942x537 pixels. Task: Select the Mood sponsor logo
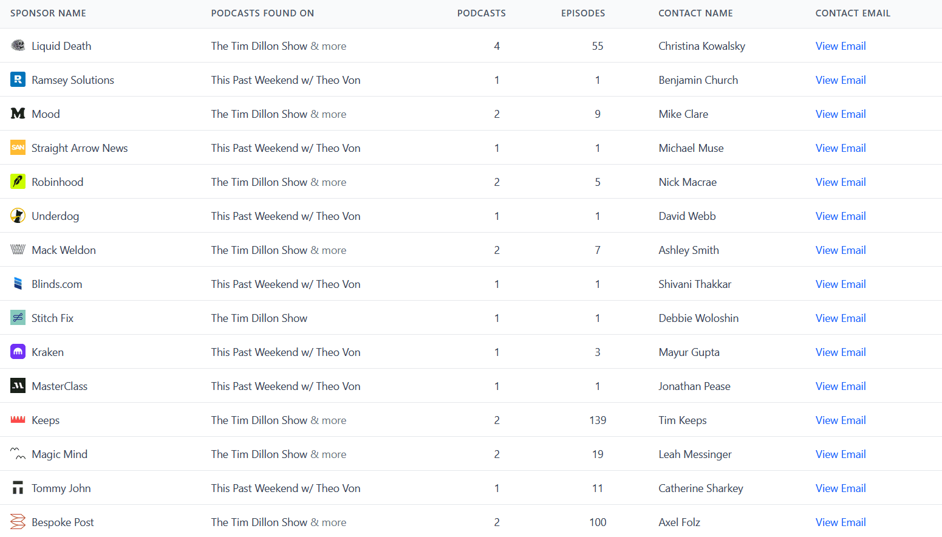[x=18, y=113]
